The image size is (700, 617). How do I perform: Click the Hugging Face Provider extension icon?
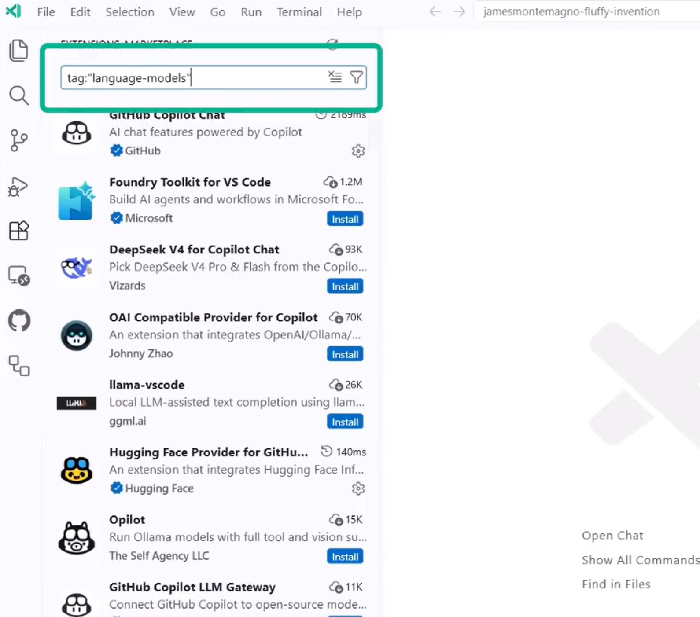click(x=77, y=470)
